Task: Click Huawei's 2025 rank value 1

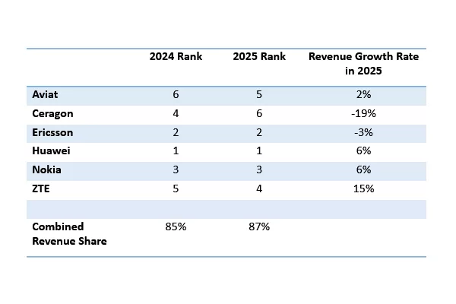Action: [x=259, y=150]
